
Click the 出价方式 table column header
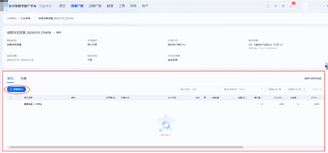[172, 97]
